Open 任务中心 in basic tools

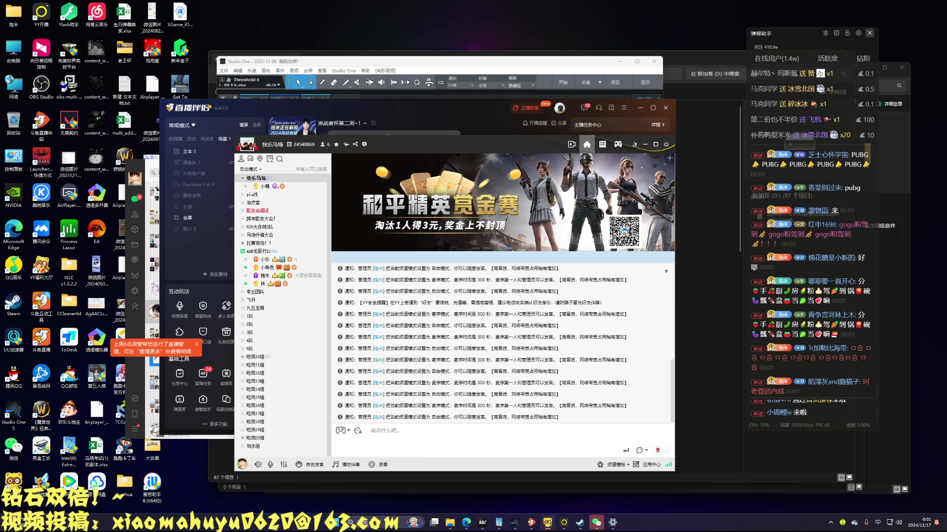(180, 377)
